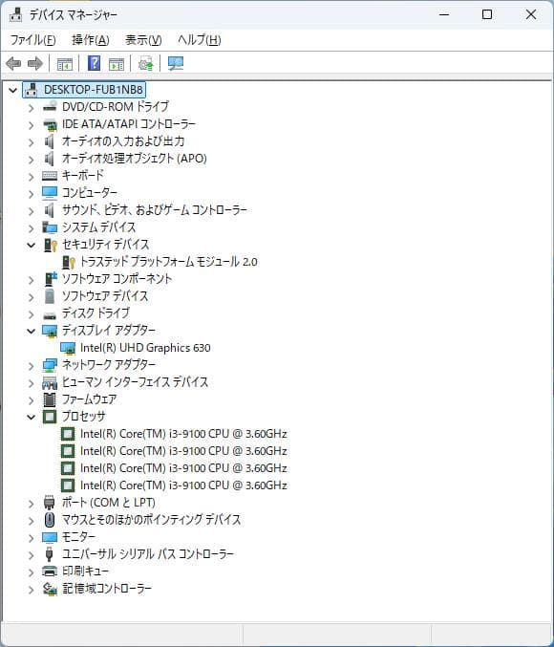554x647 pixels.
Task: Click the ポート (COM と LPT) icon
Action: [x=49, y=503]
